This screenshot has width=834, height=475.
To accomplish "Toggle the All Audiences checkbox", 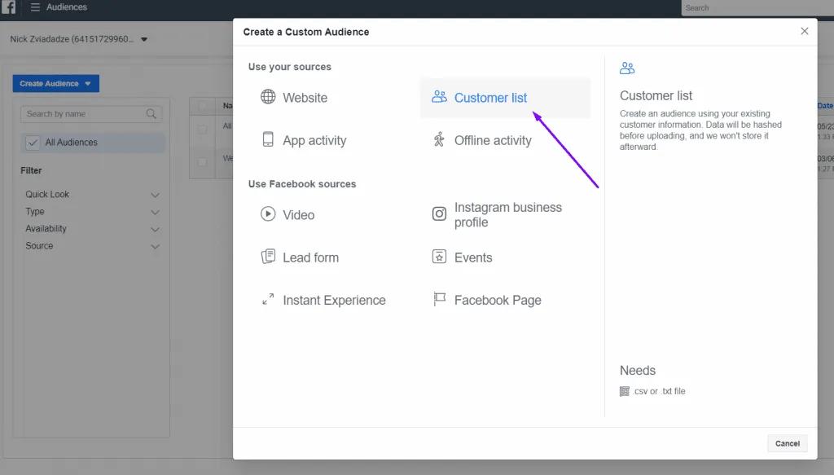I will pyautogui.click(x=33, y=143).
